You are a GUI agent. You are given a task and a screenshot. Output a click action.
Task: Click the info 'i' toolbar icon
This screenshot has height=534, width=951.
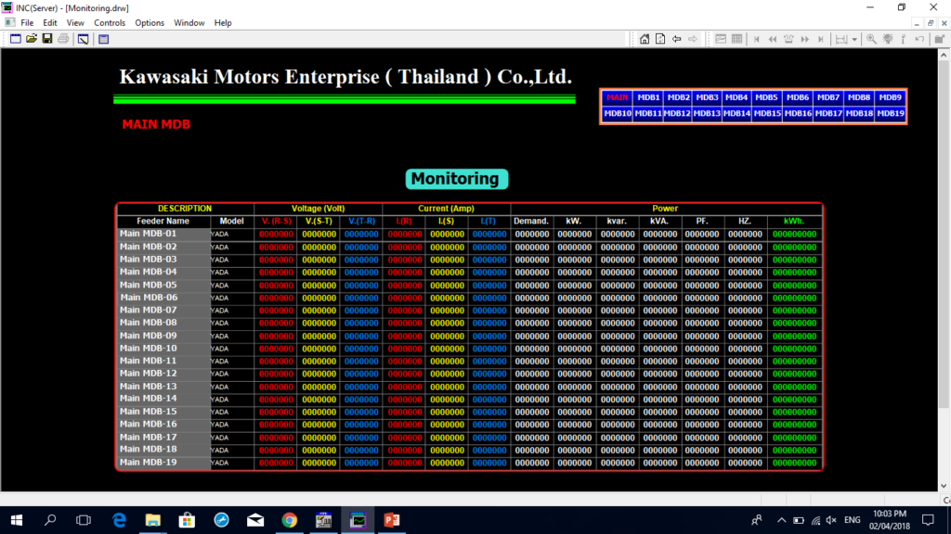tap(904, 39)
